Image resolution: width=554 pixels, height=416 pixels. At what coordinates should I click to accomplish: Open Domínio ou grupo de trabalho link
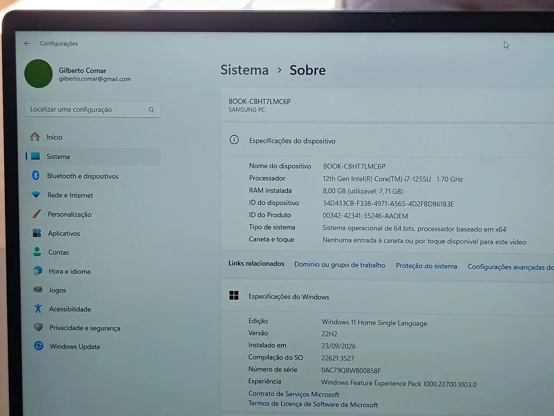[340, 265]
